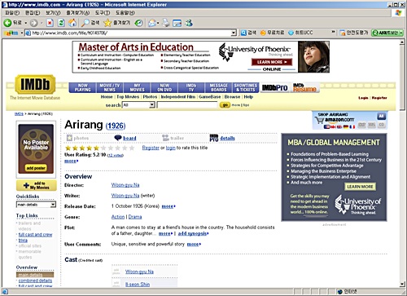Open the Movie/TV News tab
Image resolution: width=407 pixels, height=296 pixels.
coord(110,87)
